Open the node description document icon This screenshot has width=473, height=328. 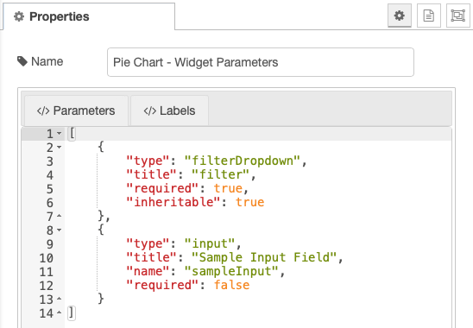pos(429,16)
